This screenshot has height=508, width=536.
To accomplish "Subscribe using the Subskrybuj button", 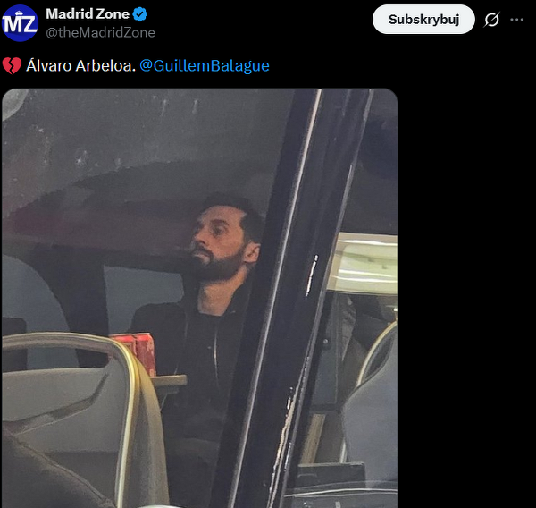I will click(423, 20).
